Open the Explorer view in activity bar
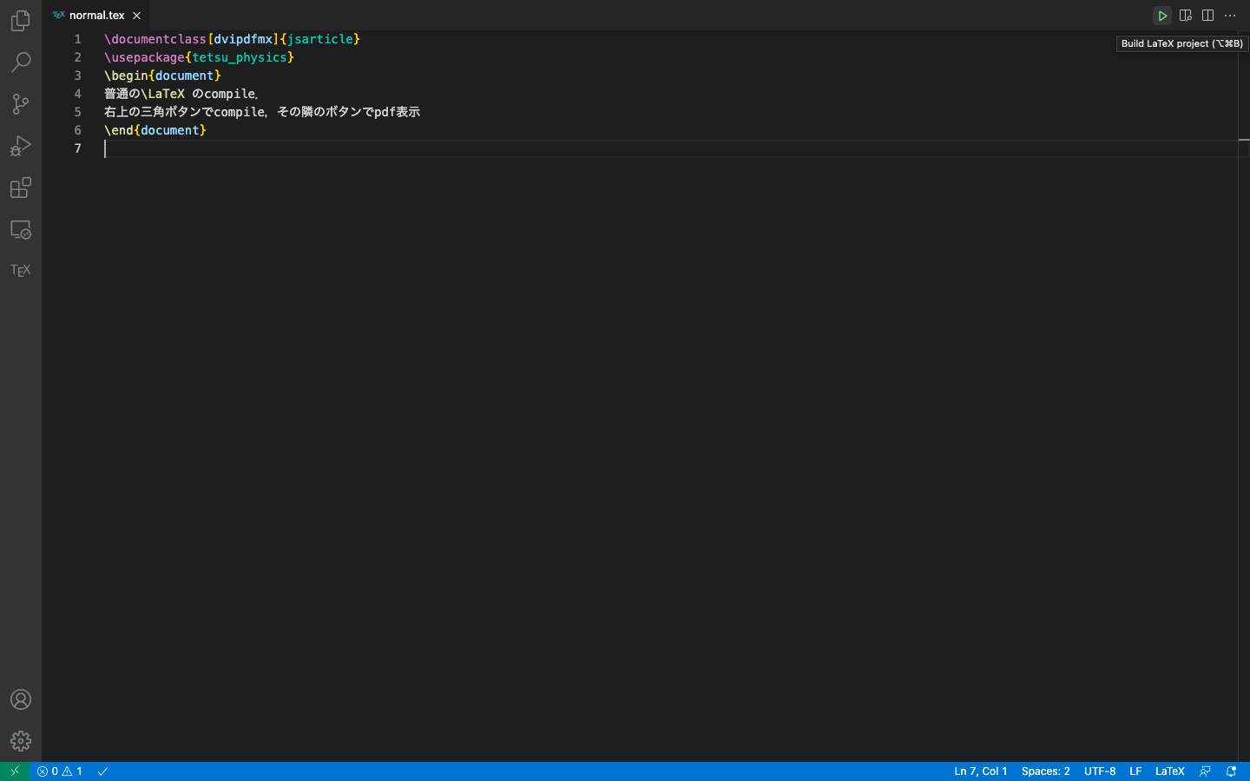The width and height of the screenshot is (1250, 781). point(21,20)
